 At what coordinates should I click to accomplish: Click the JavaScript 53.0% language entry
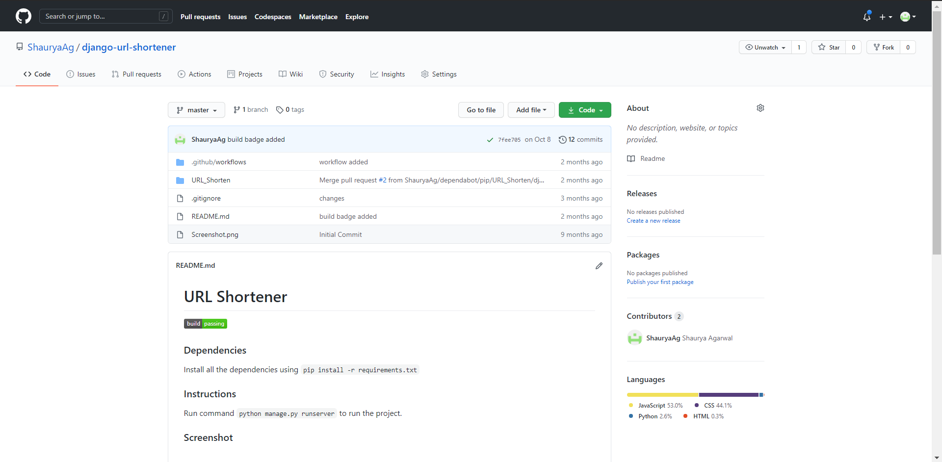655,406
